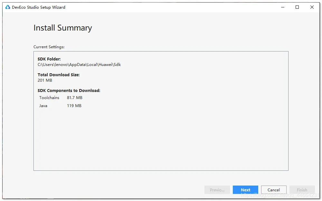Viewport: 322px width, 201px height.
Task: Click the Current Settings label
Action: tap(49, 47)
